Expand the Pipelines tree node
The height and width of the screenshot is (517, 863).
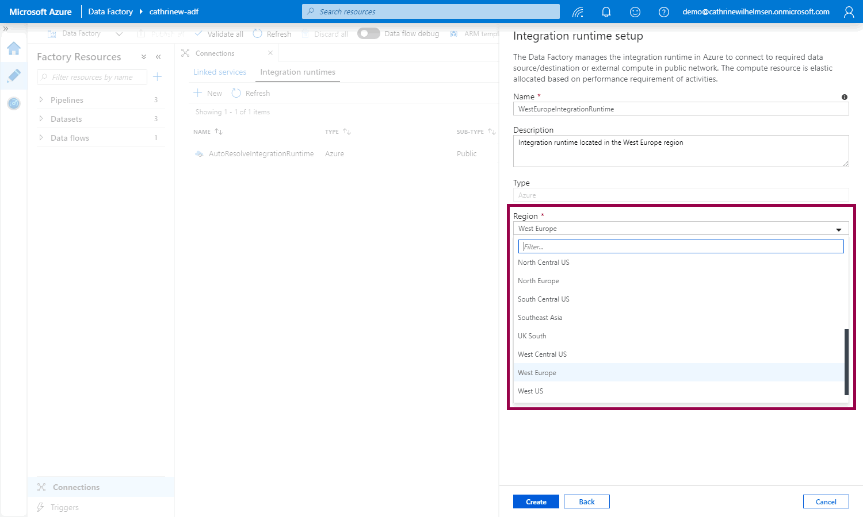(x=41, y=100)
